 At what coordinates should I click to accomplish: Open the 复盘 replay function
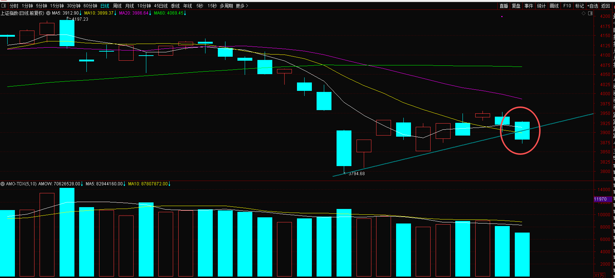pos(516,6)
